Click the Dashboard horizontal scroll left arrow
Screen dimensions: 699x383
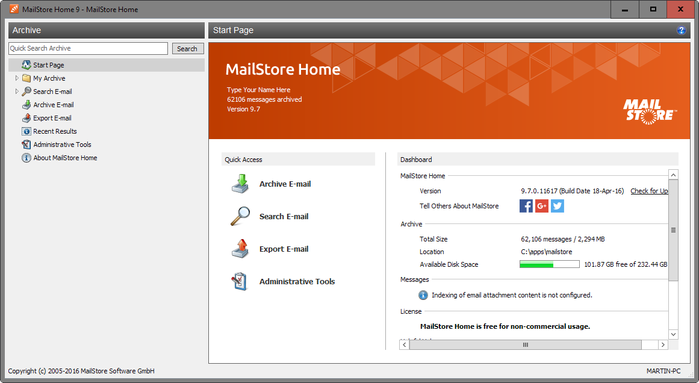(x=405, y=344)
